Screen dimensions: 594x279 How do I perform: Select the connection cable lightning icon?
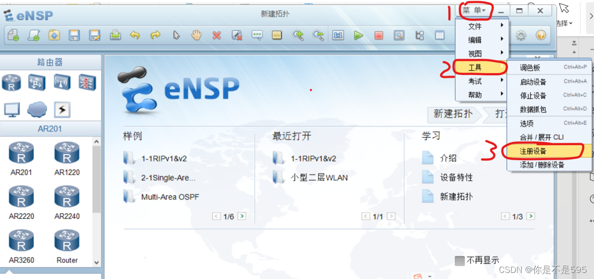tap(62, 110)
